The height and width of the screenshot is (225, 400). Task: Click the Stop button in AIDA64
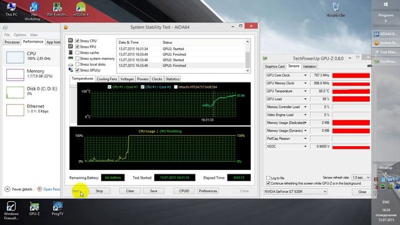[x=99, y=191]
